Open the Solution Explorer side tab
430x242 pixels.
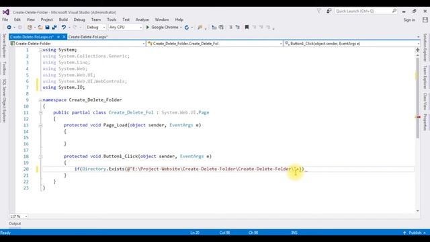tap(425, 47)
